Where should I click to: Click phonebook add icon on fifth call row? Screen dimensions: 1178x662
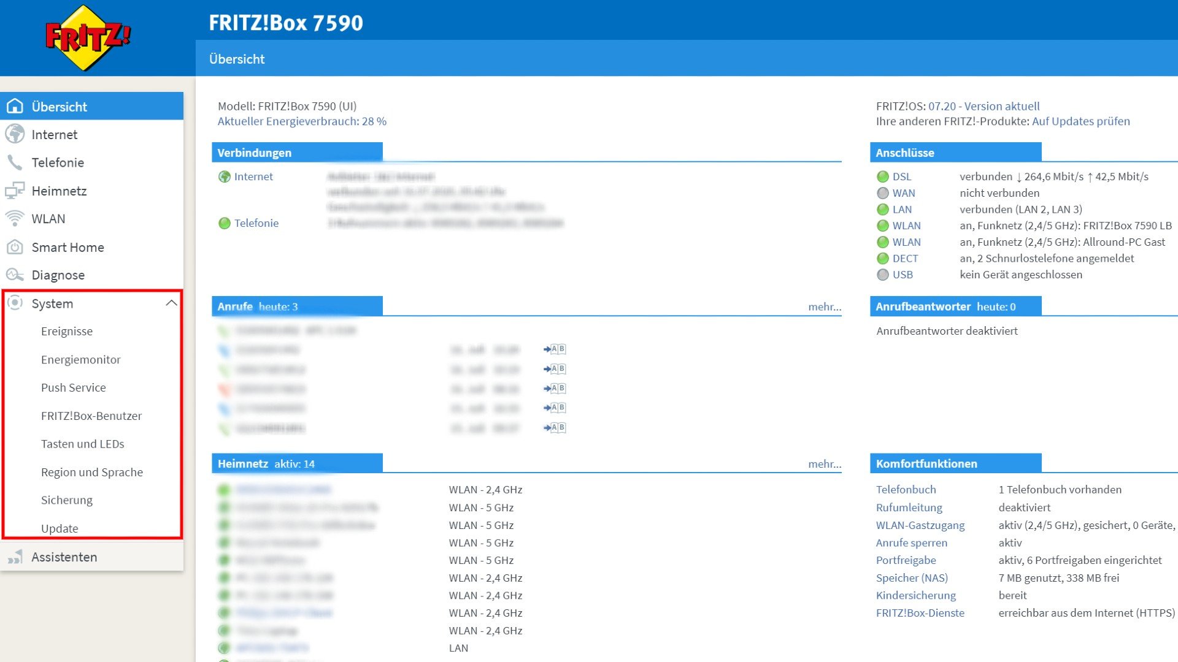[555, 408]
